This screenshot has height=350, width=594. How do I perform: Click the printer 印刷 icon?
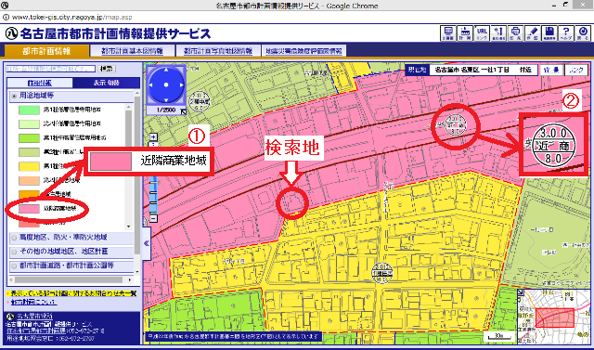point(515,33)
